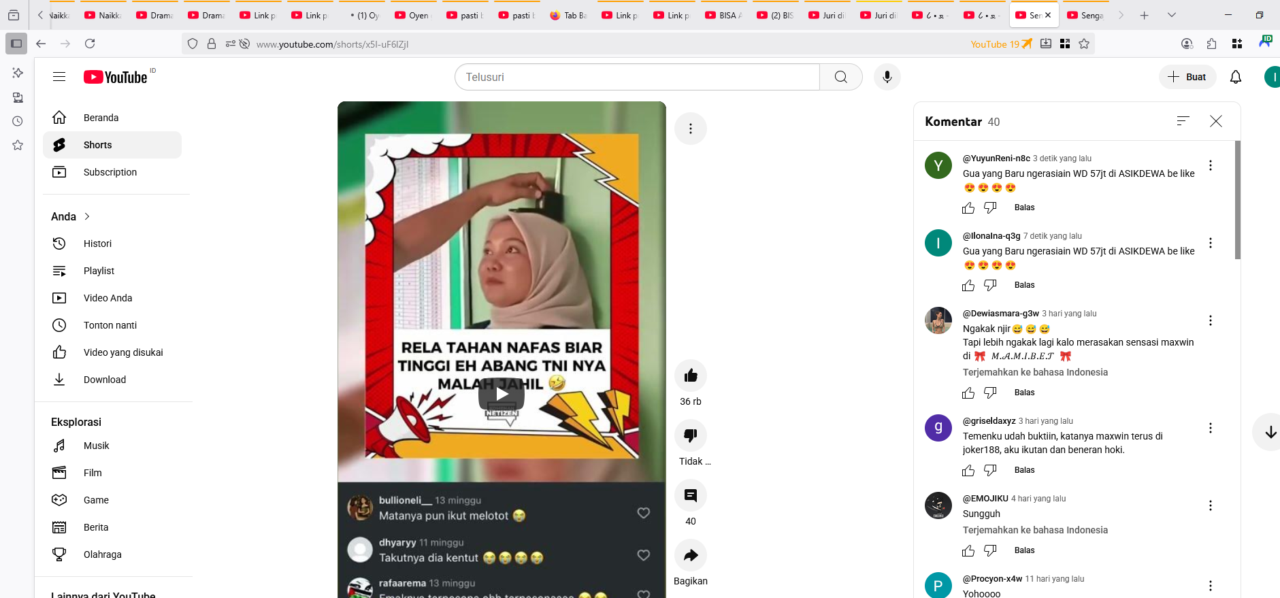Open options menu for @IlonaIna-q3g comment
Screen dimensions: 1280x598
pyautogui.click(x=1211, y=243)
